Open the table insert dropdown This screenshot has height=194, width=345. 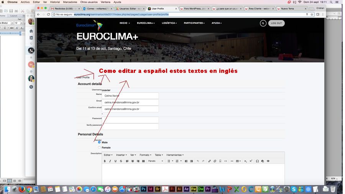(238, 161)
